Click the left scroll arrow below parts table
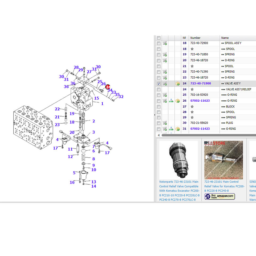 [158, 135]
